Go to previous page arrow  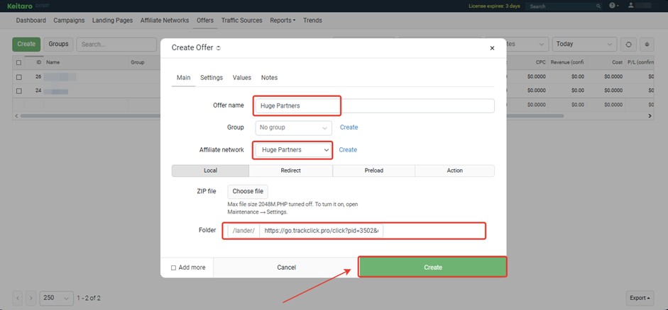click(x=18, y=298)
